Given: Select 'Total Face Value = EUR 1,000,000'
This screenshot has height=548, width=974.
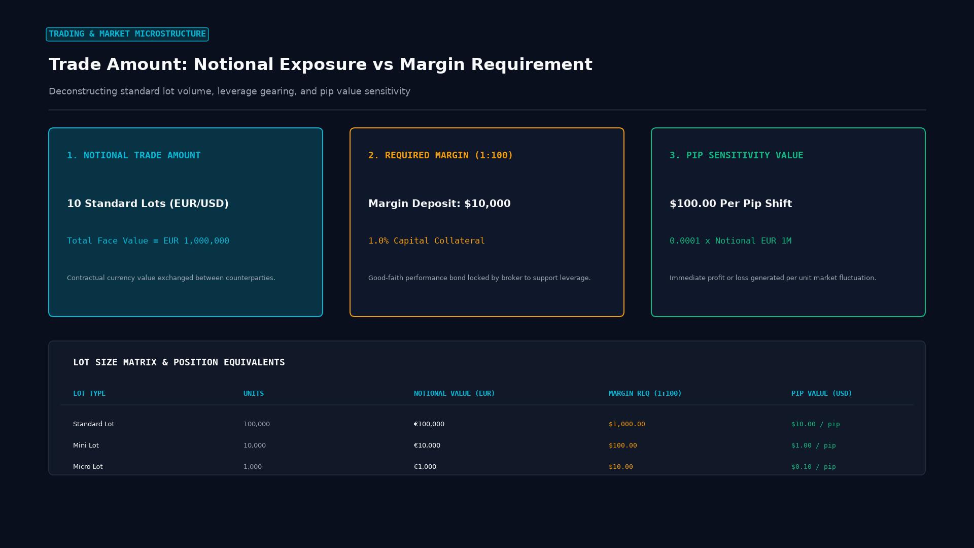Looking at the screenshot, I should point(148,241).
